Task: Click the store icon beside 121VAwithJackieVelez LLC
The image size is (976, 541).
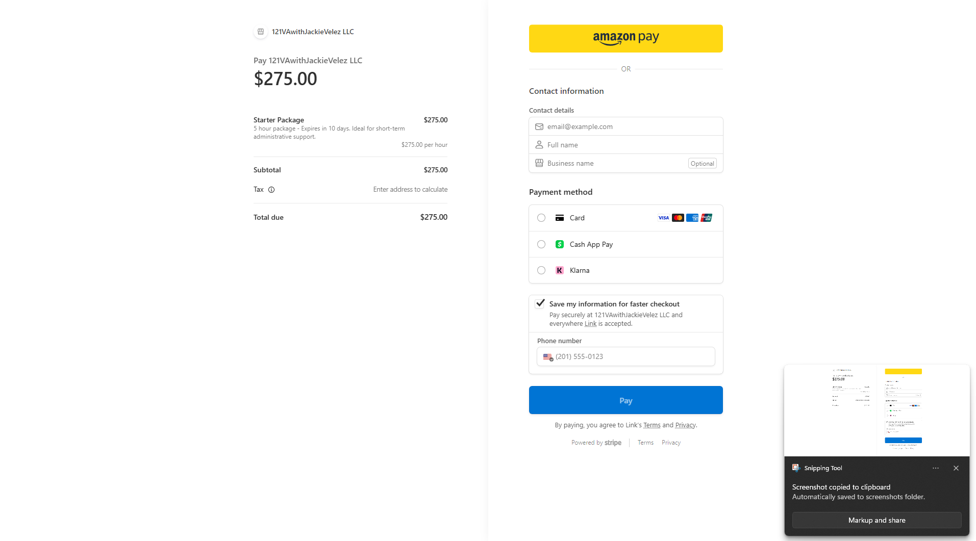Action: (260, 31)
